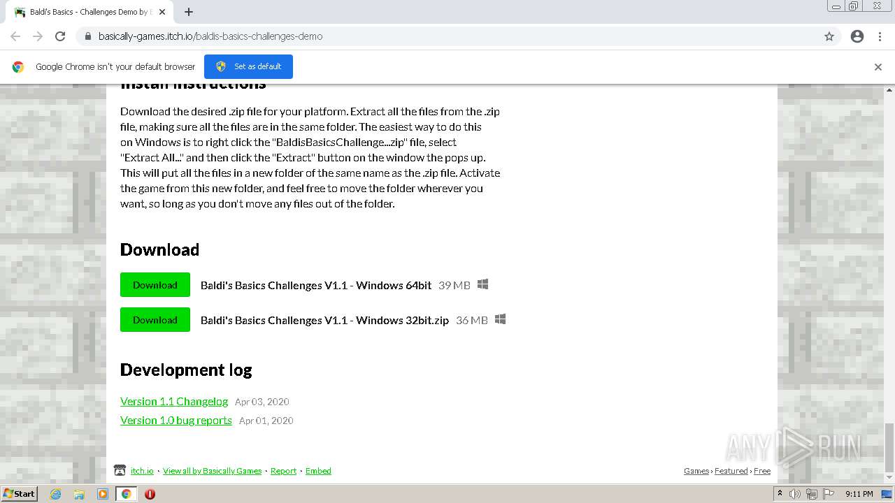The width and height of the screenshot is (895, 503).
Task: Open File Explorer from the taskbar
Action: click(x=79, y=494)
